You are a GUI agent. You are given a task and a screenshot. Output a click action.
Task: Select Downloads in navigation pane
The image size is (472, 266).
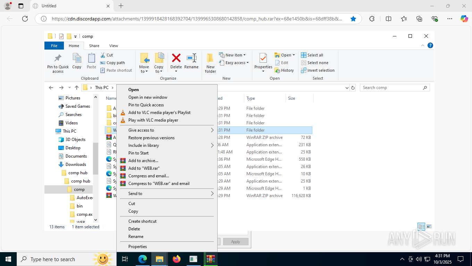[x=76, y=165]
